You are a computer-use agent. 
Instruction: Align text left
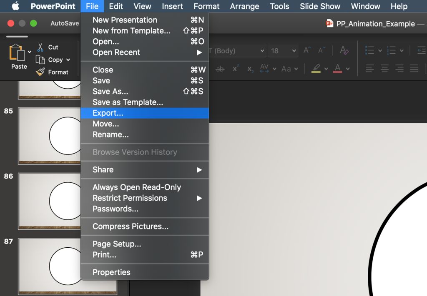[369, 68]
